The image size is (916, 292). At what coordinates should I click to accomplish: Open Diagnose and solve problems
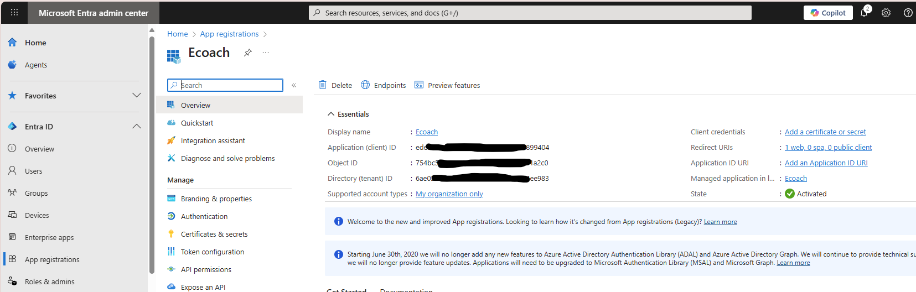point(228,158)
